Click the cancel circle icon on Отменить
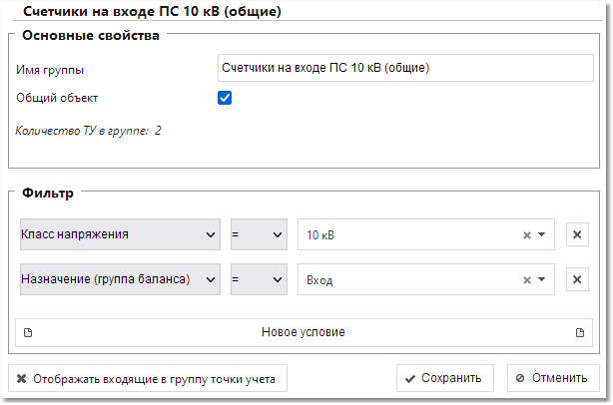This screenshot has height=405, width=613. tap(520, 378)
